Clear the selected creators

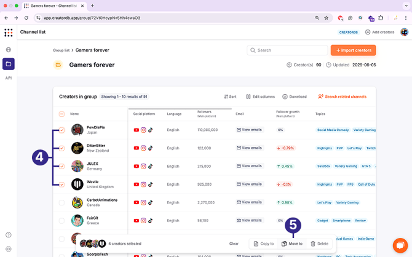point(234,244)
